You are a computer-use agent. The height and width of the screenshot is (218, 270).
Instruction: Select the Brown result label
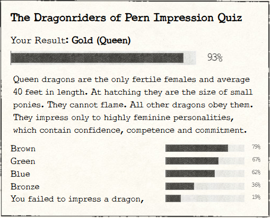(23, 149)
